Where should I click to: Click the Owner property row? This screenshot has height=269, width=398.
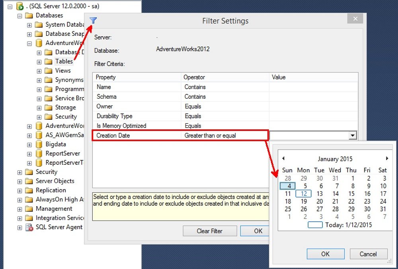225,106
